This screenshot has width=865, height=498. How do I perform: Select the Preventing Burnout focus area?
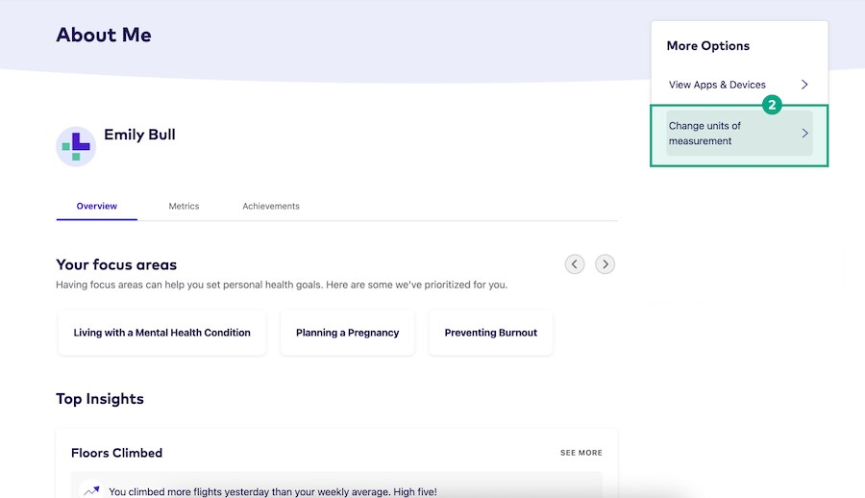point(490,333)
